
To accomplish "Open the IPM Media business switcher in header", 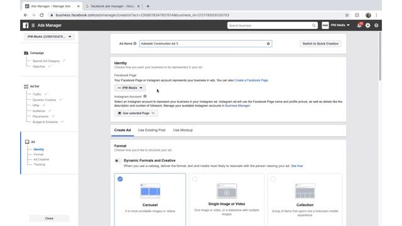I will coord(336,25).
